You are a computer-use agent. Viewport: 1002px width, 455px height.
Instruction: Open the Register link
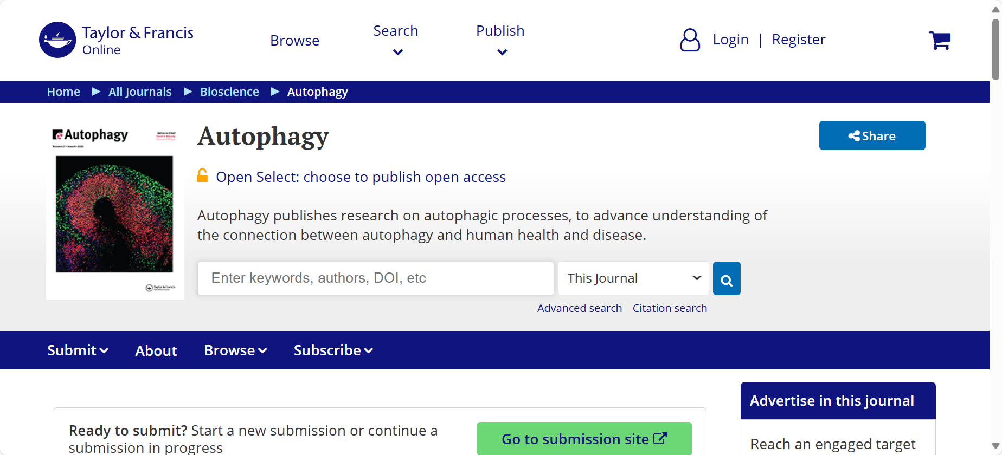coord(799,40)
